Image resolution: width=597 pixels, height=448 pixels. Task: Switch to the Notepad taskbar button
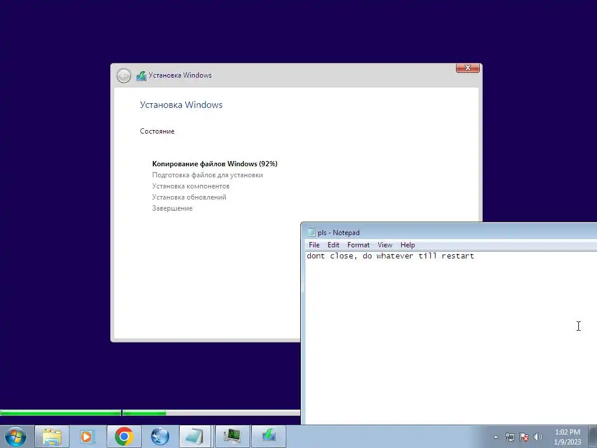pyautogui.click(x=196, y=436)
